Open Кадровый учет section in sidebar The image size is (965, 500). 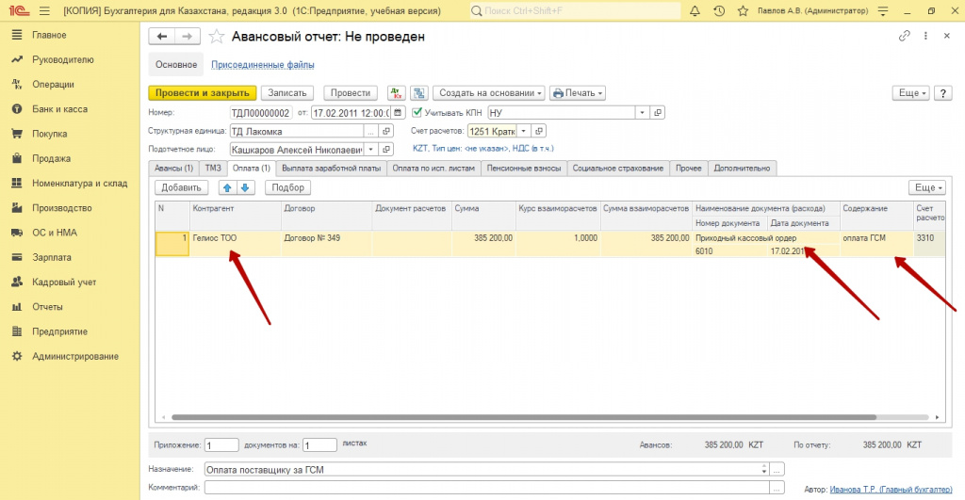[x=64, y=282]
